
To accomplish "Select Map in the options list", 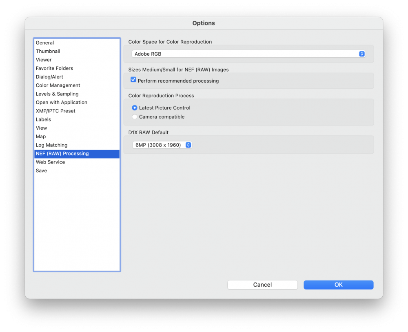I will 77,137.
